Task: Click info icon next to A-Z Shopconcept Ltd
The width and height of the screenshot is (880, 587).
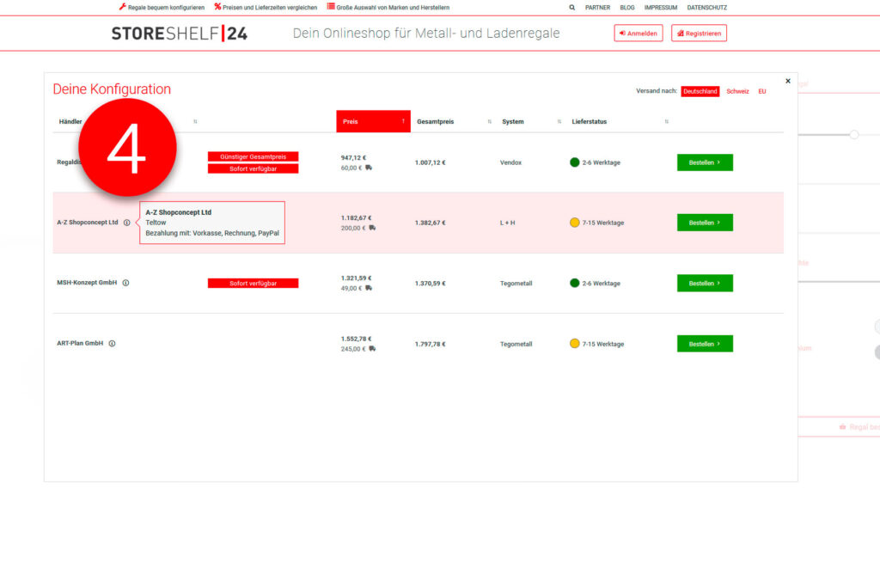Action: pyautogui.click(x=126, y=223)
